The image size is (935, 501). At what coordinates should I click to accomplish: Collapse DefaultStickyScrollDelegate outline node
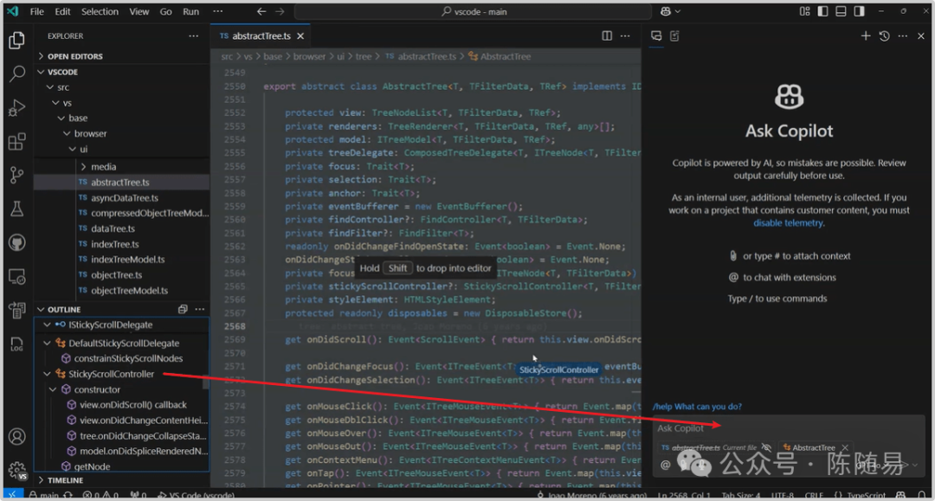point(47,344)
